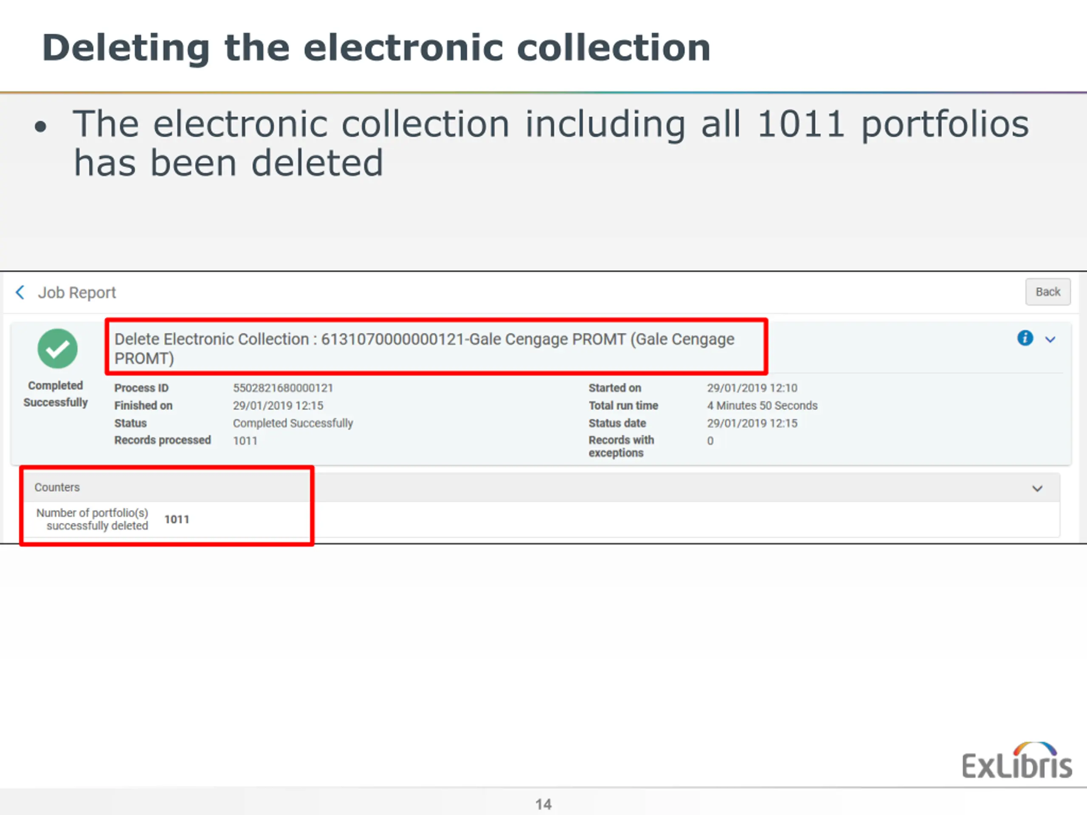The image size is (1087, 815).
Task: Click Status date value 29/01/2019 12:15
Action: tap(752, 423)
